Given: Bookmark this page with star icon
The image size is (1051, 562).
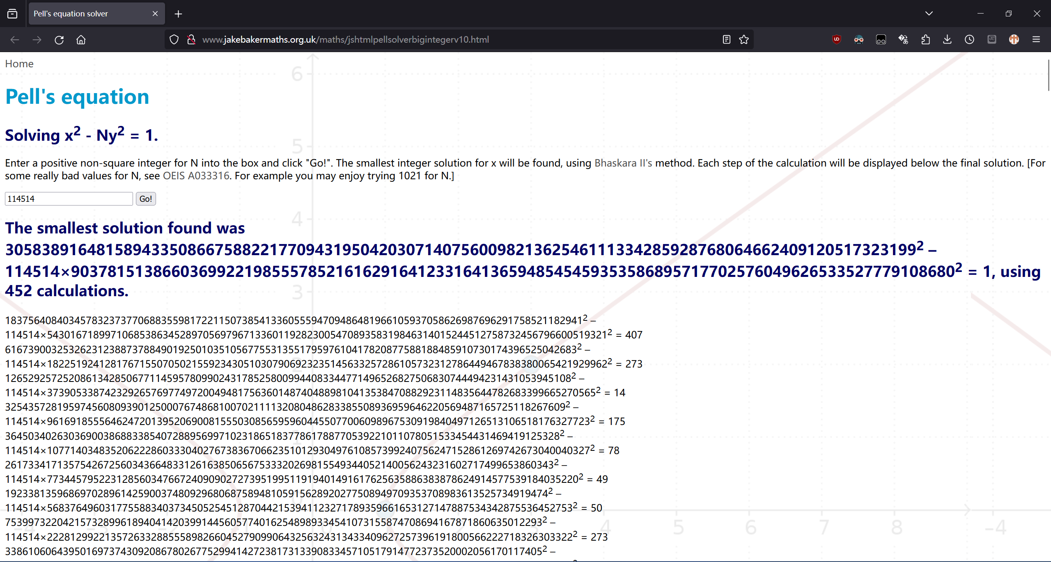Looking at the screenshot, I should point(744,40).
